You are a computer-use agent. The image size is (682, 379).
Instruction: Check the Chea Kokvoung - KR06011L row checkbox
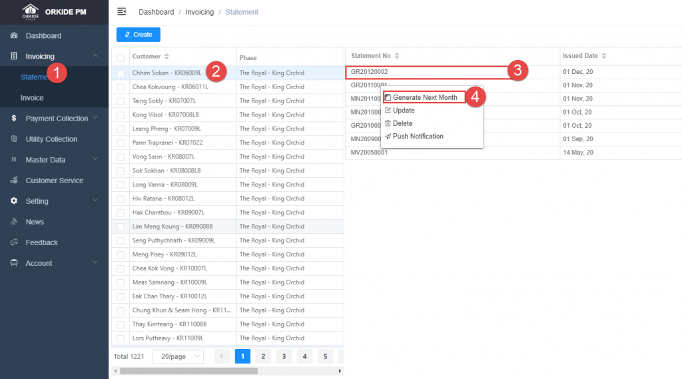tap(121, 87)
